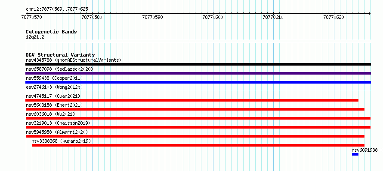Viewport: 383px width, 171px height.
Task: Click the nsv4745117 (Quan2021) label
Action: [53, 96]
